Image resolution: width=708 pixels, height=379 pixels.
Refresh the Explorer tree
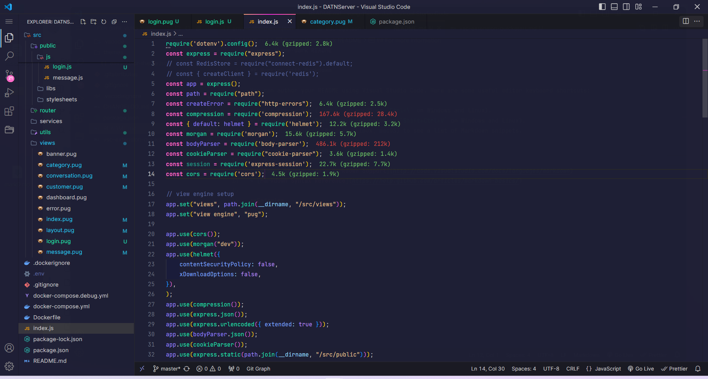(104, 22)
